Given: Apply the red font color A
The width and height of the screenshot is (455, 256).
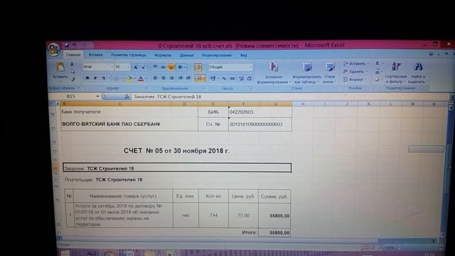Looking at the screenshot, I should [141, 78].
